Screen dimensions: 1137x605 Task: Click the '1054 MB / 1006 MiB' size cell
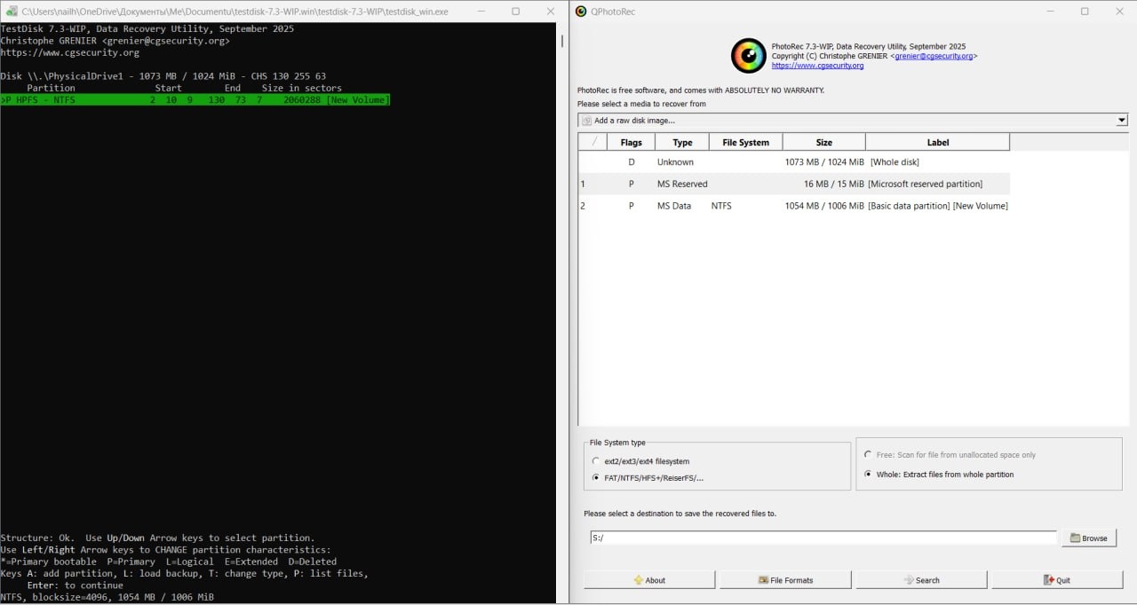click(824, 206)
